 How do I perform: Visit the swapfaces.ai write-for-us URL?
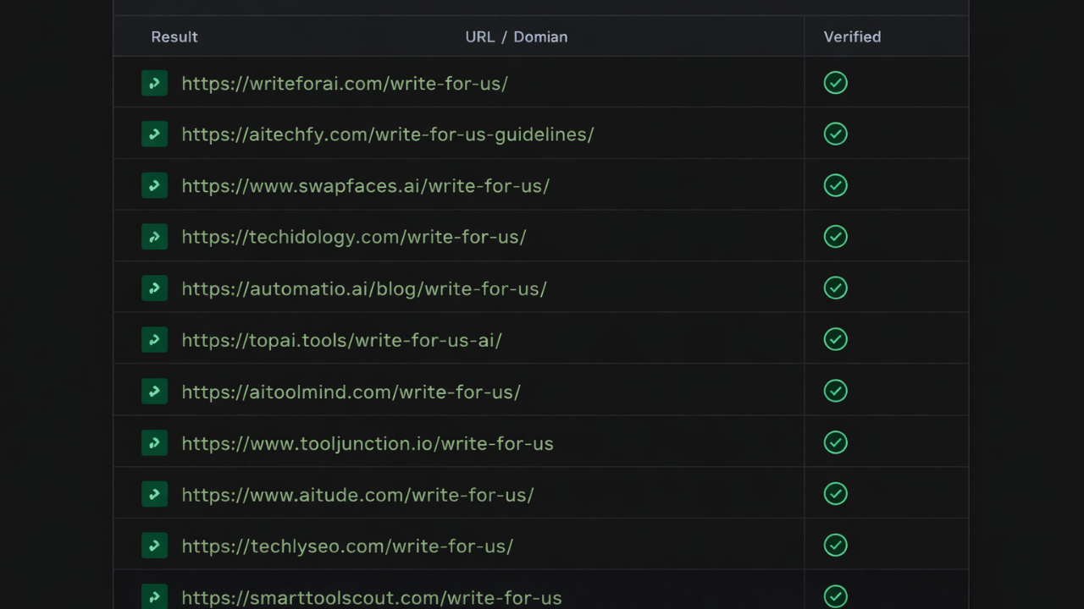pos(366,186)
